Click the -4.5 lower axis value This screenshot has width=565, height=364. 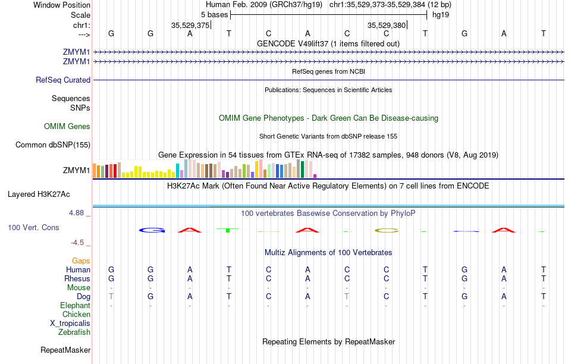click(77, 243)
